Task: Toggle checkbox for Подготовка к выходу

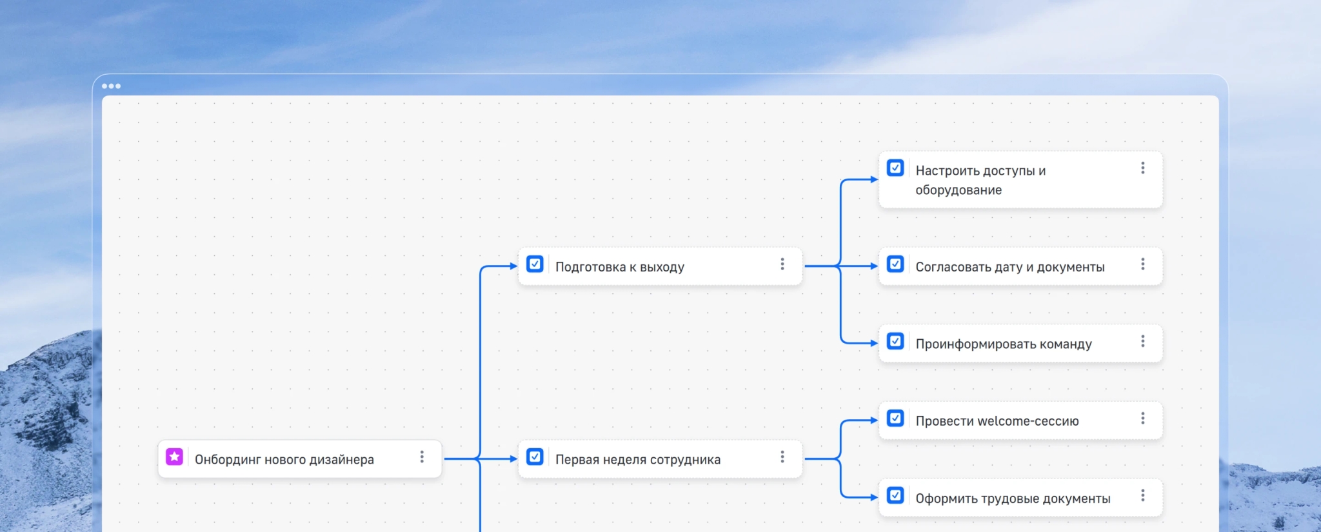Action: 535,264
